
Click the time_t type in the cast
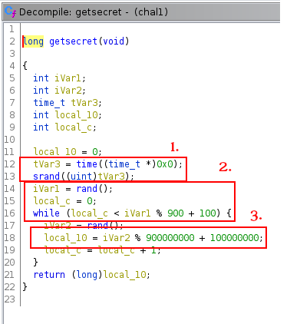pyautogui.click(x=124, y=164)
